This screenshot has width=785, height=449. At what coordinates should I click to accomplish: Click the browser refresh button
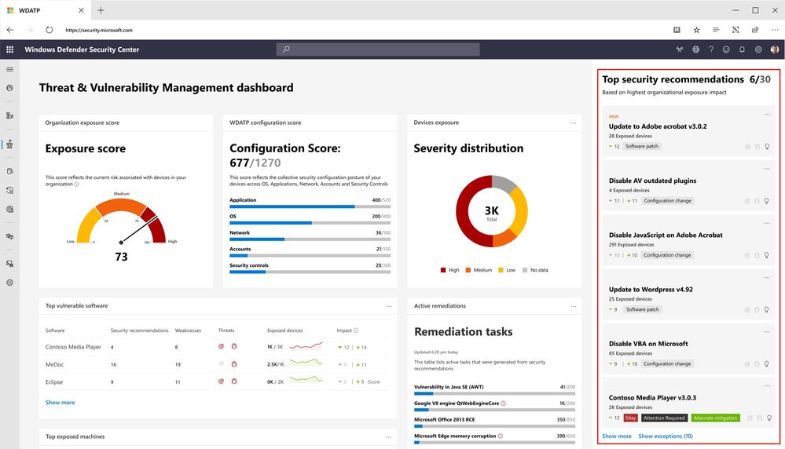(x=49, y=30)
